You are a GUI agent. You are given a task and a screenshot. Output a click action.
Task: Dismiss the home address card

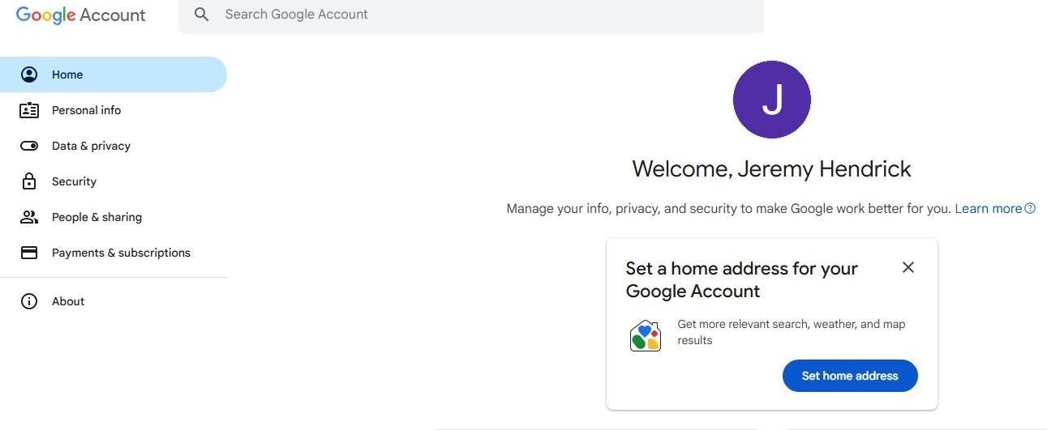tap(908, 267)
